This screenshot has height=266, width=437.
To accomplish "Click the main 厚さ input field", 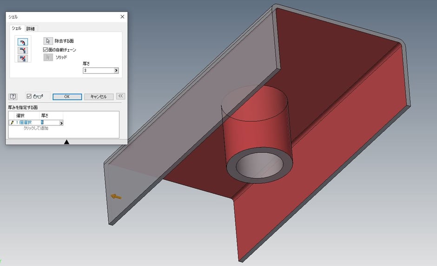I will click(x=99, y=71).
